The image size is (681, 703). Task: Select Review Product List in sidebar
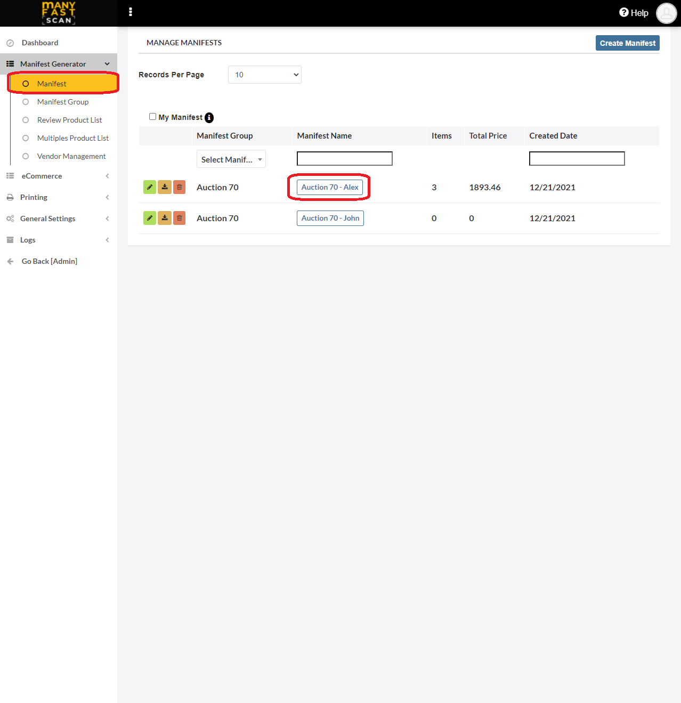tap(69, 120)
